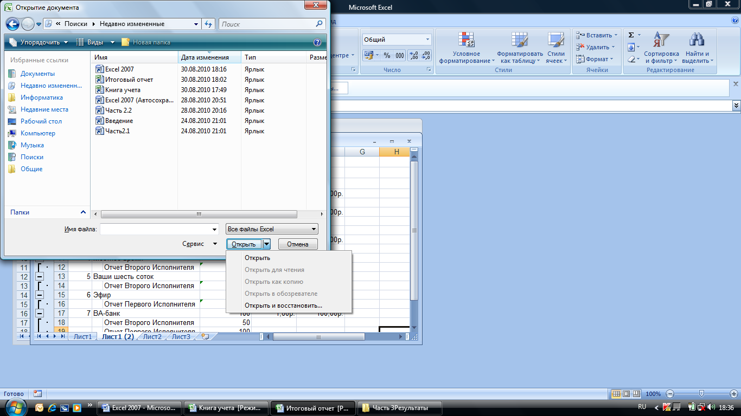Select the Normal view icon in status bar
Screen dimensions: 741x416
616,394
